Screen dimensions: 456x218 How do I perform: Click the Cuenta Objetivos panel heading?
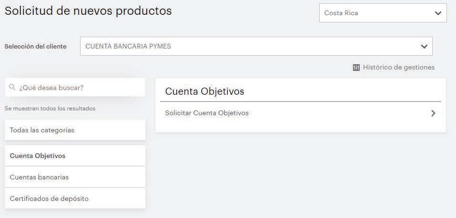[204, 91]
